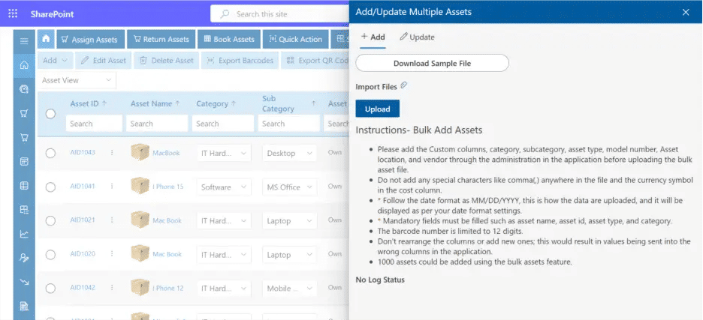
Task: Sort by Category column arrow
Action: pyautogui.click(x=234, y=103)
